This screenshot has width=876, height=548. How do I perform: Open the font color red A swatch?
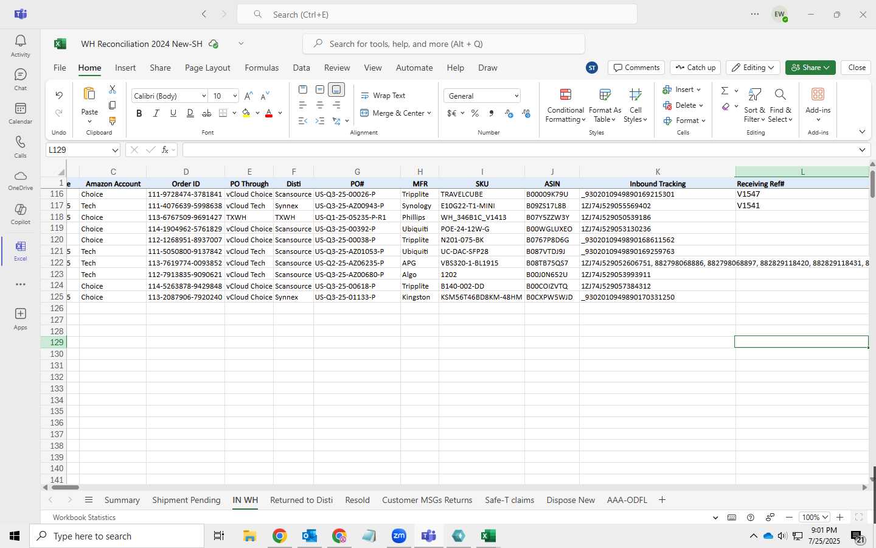click(x=269, y=113)
